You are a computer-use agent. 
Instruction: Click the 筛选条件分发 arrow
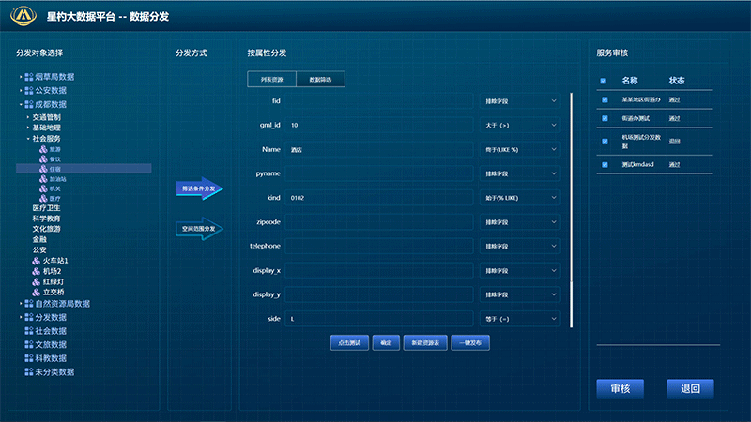coord(200,188)
